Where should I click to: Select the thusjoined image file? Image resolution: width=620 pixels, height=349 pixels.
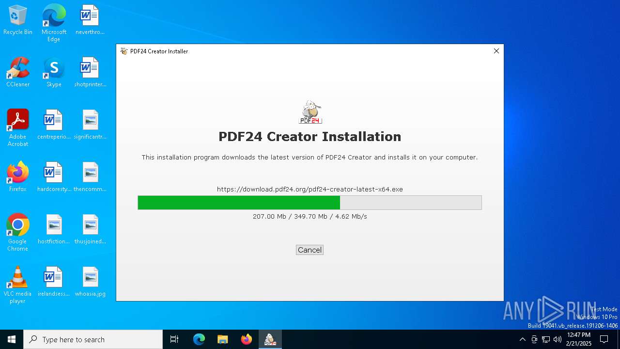tap(90, 230)
